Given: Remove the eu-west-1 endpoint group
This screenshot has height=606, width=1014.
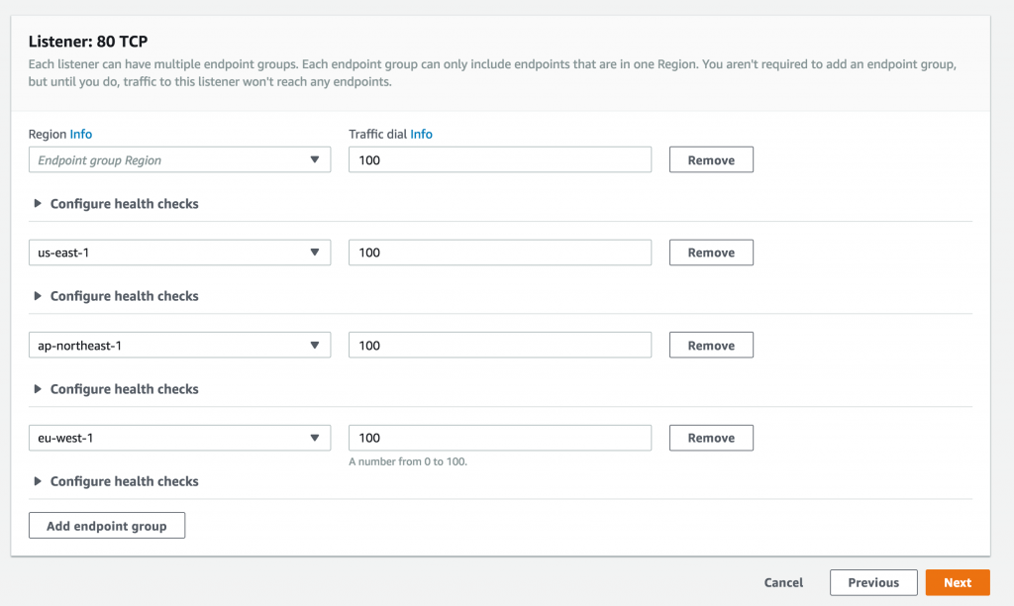Looking at the screenshot, I should click(x=711, y=438).
